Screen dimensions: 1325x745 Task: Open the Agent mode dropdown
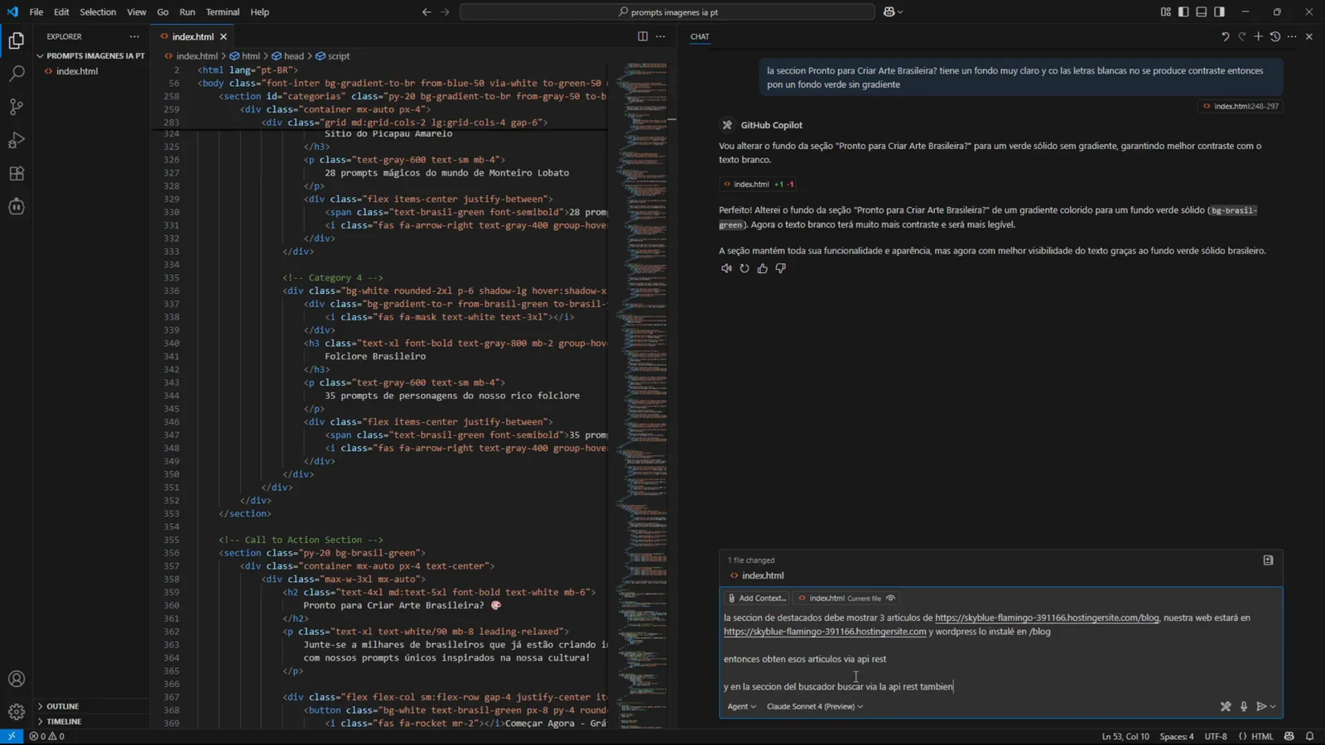coord(740,706)
